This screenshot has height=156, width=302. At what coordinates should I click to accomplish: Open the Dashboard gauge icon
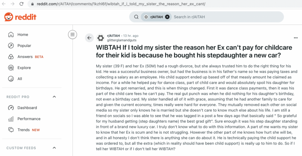point(11,108)
